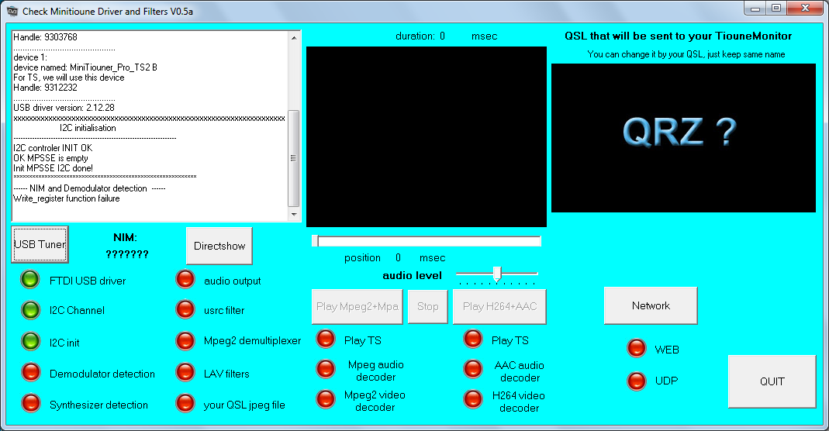Click the 'Init MPSSE I2C done!' log line
This screenshot has width=829, height=431.
click(x=54, y=168)
